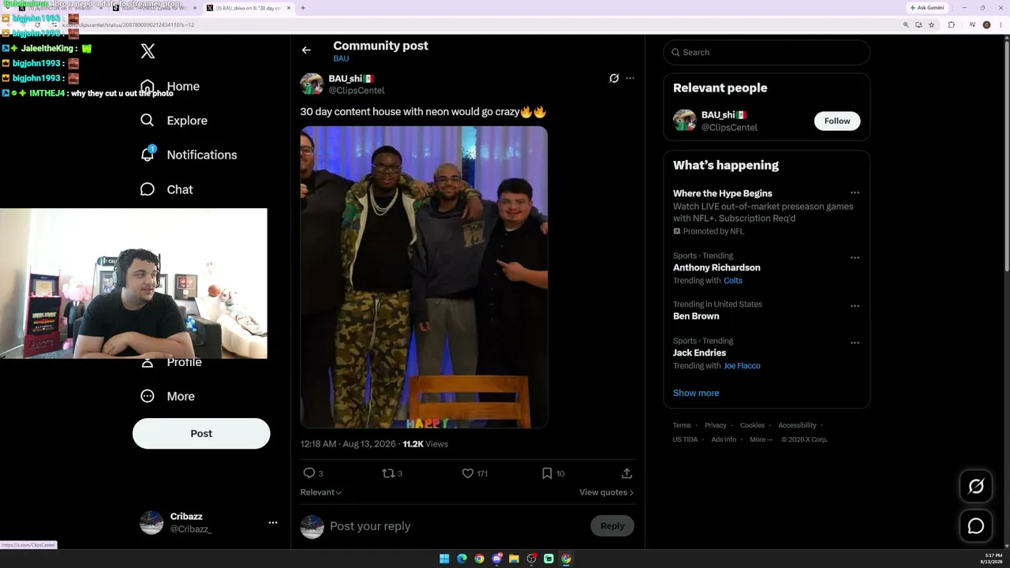Viewport: 1010px width, 568px height.
Task: Open more options for Anthony Richardson trend
Action: click(x=855, y=257)
